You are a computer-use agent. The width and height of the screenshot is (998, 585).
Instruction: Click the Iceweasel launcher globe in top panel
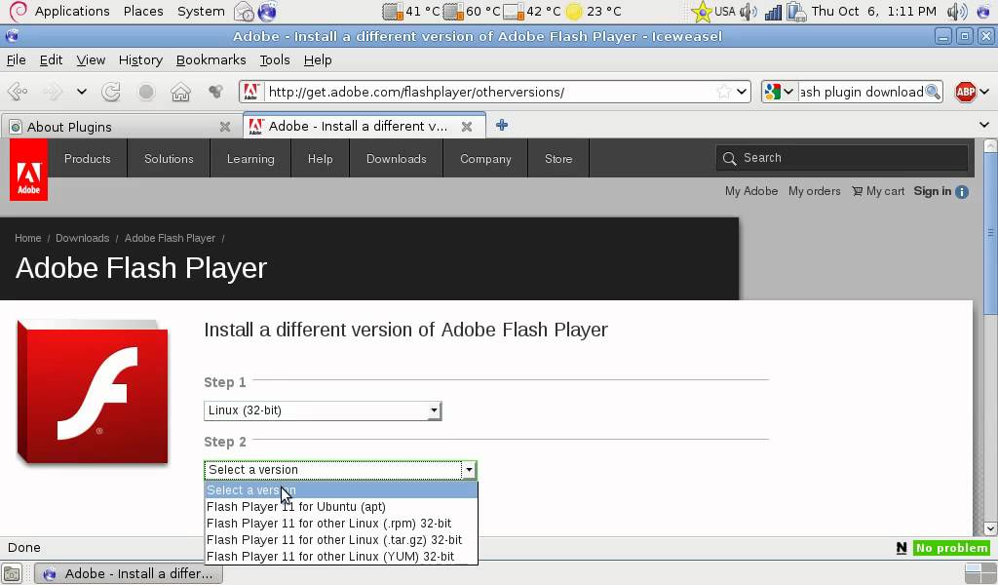(267, 11)
